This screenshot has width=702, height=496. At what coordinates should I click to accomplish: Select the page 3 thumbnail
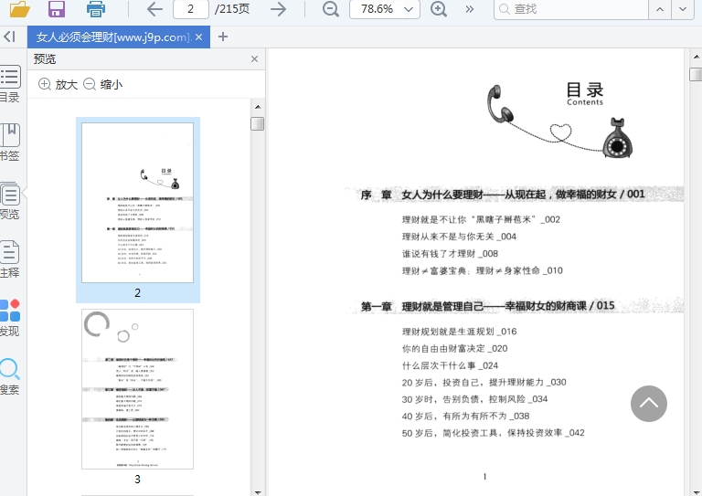pyautogui.click(x=137, y=389)
